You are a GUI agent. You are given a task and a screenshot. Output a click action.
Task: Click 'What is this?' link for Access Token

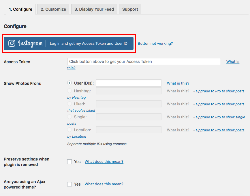tap(233, 61)
